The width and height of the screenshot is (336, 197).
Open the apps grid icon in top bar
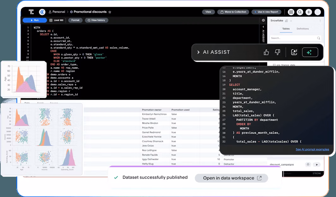[x=291, y=12]
